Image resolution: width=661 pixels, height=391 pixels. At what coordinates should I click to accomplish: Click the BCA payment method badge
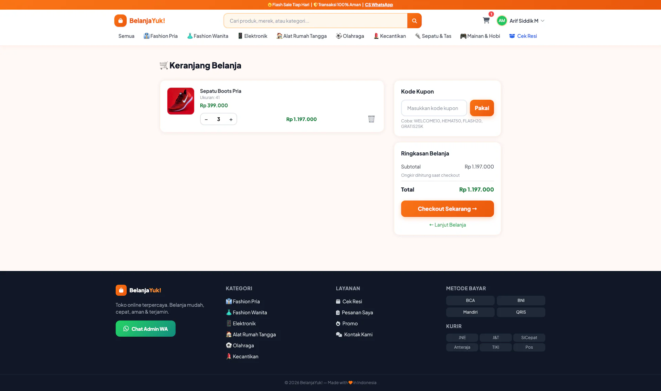coord(470,301)
